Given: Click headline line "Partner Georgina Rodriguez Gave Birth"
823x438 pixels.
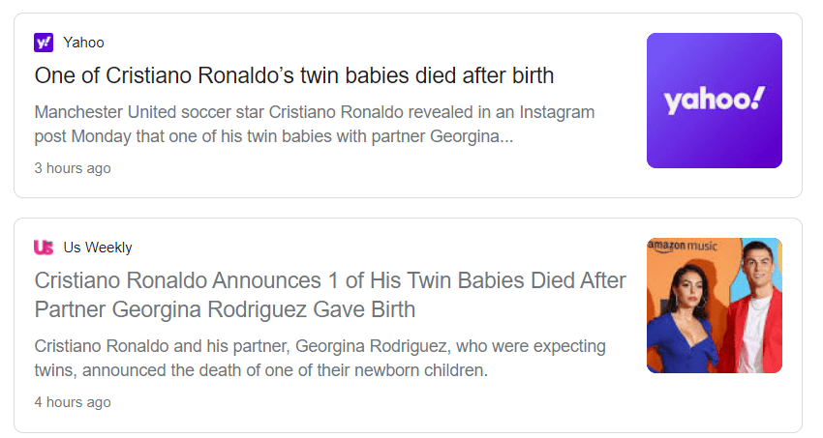Looking at the screenshot, I should pyautogui.click(x=225, y=310).
